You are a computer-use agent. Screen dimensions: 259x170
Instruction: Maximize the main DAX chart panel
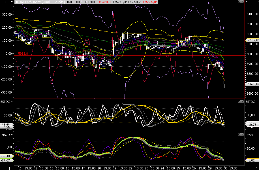coord(239,2)
